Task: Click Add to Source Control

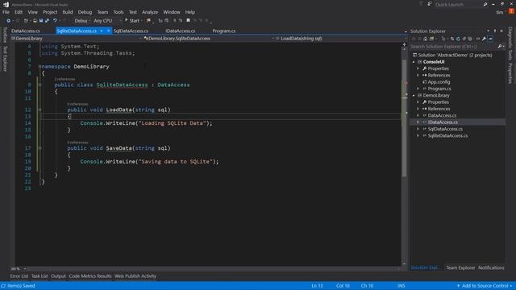Action: 485,286
